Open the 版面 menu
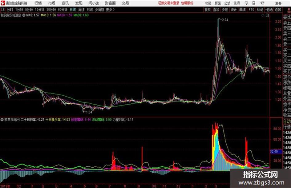The width and height of the screenshot is (291, 188). click(218, 3)
